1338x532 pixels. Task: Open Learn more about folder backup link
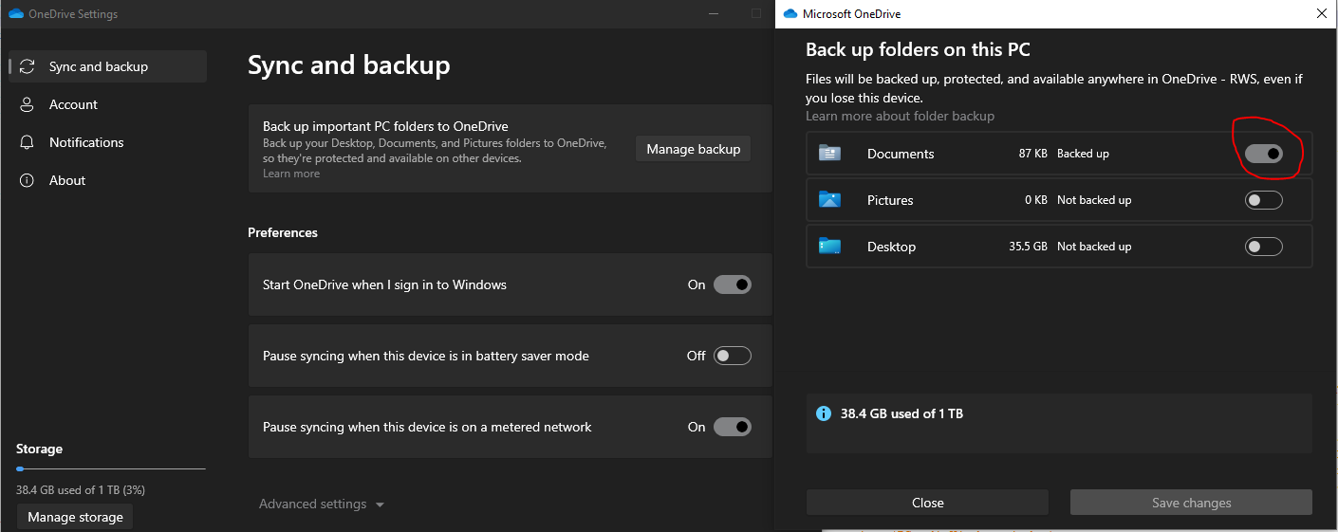pos(900,116)
